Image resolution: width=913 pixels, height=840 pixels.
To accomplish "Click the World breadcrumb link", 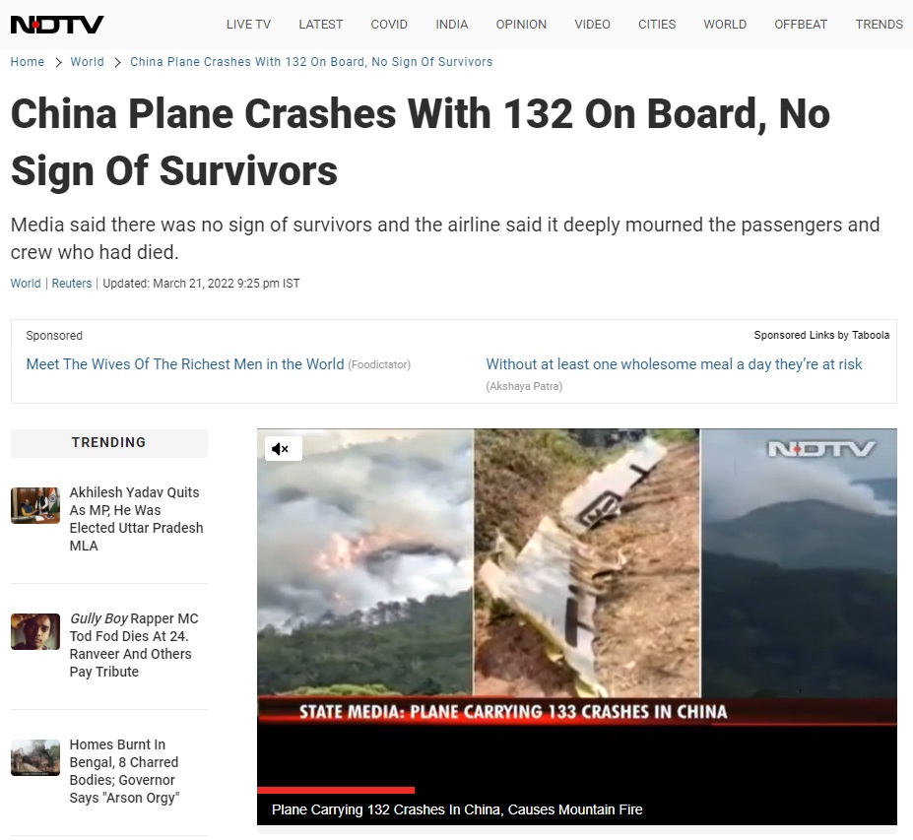I will click(88, 62).
